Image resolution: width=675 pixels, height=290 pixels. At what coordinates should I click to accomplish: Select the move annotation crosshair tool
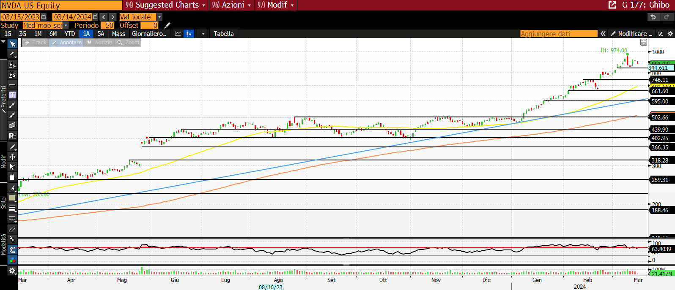[12, 157]
